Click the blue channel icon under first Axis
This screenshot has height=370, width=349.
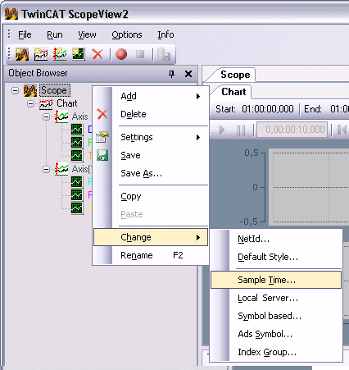click(x=77, y=130)
